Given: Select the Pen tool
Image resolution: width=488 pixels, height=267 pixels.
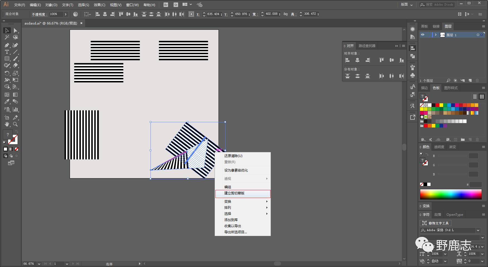Looking at the screenshot, I should coord(7,45).
